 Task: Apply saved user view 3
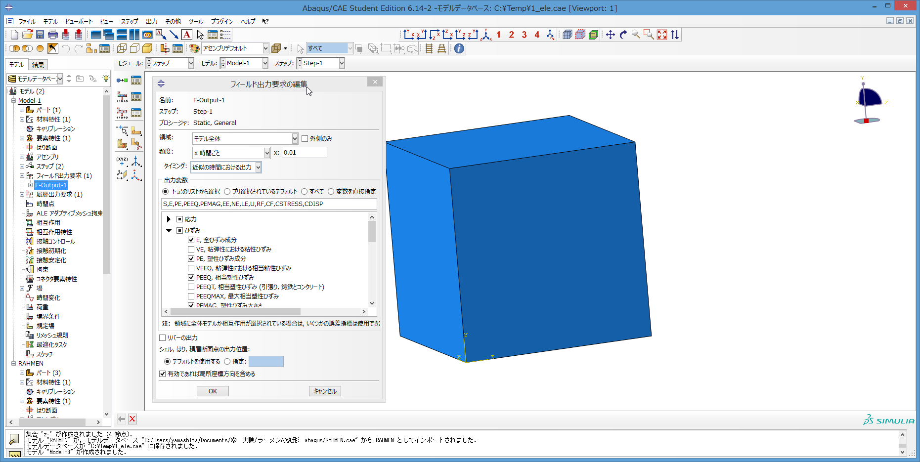pyautogui.click(x=524, y=35)
